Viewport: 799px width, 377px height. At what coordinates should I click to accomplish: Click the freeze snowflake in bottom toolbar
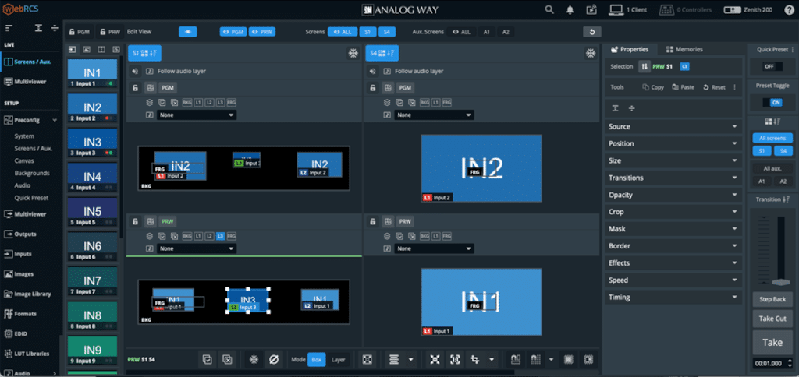253,359
